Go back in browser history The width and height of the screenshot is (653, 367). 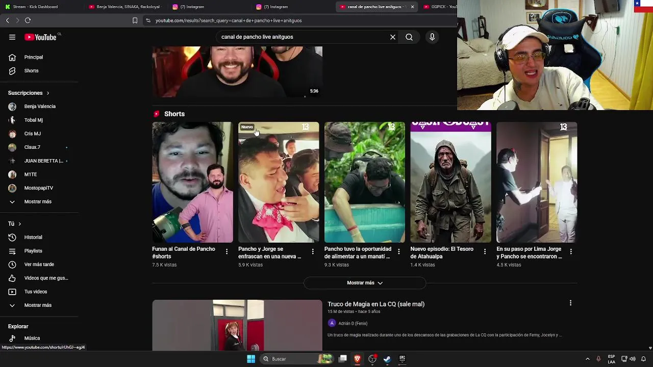coord(8,20)
